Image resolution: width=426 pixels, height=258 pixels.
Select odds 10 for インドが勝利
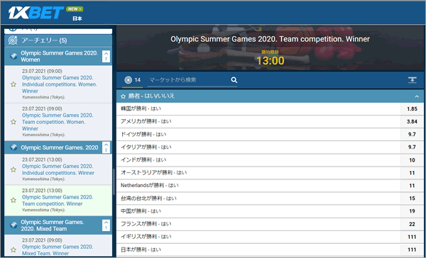(x=412, y=160)
